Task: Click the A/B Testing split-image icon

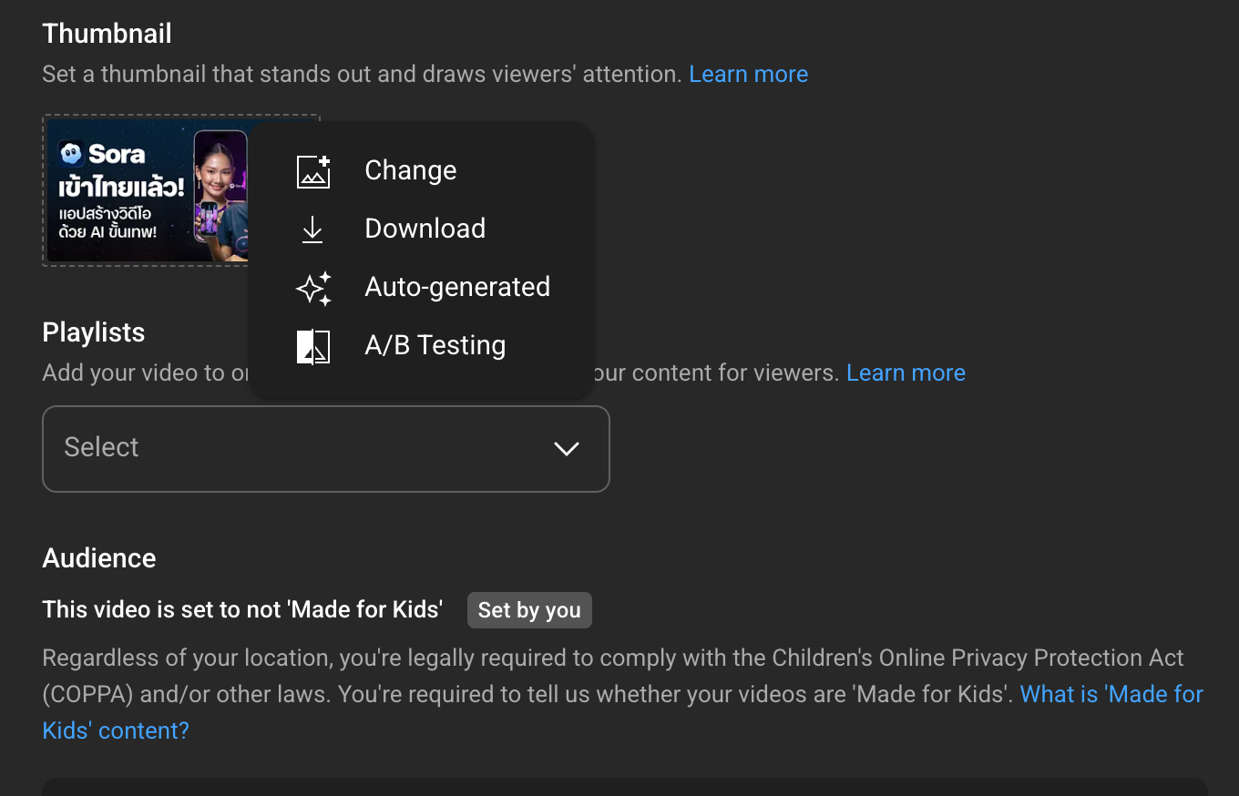Action: pyautogui.click(x=313, y=346)
